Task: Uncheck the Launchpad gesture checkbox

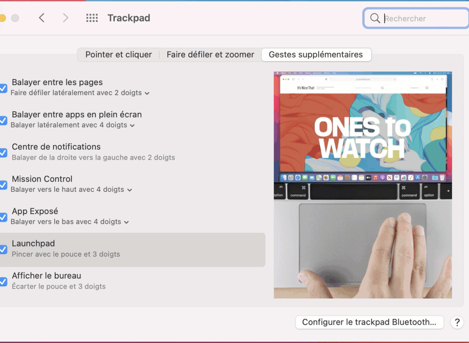Action: point(3,249)
